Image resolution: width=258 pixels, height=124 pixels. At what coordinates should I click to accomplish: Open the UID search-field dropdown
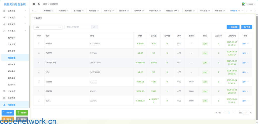pos(48,27)
